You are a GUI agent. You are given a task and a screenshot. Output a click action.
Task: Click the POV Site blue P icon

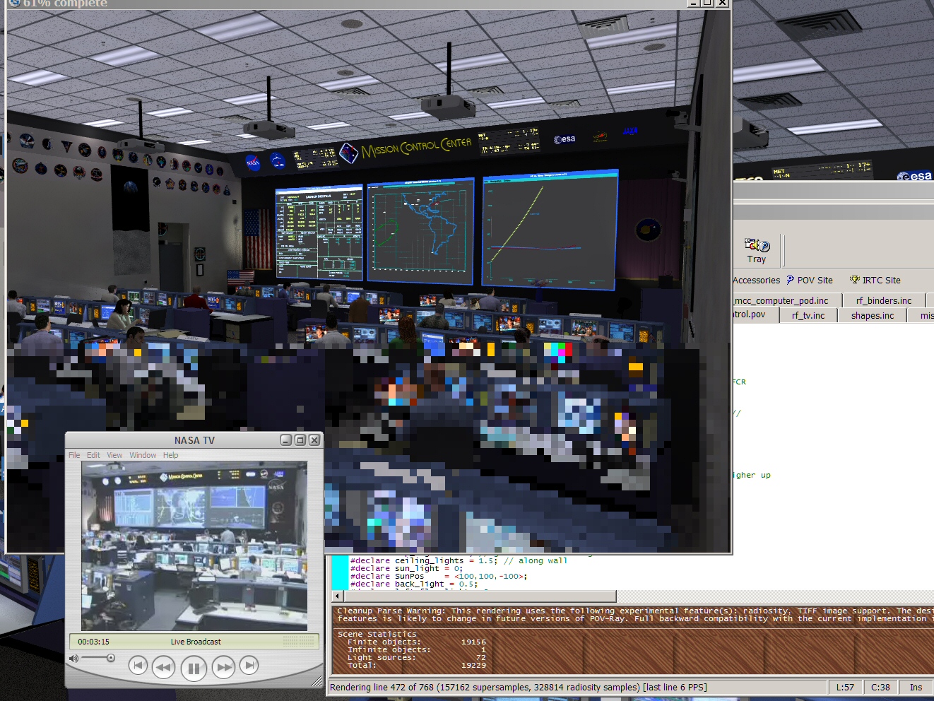[791, 280]
